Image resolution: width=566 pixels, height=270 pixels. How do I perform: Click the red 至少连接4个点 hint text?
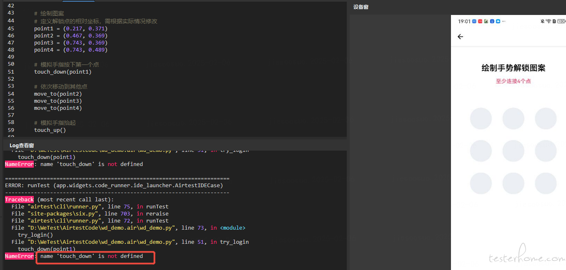(513, 81)
